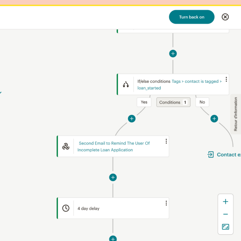
Task: Zoom in on the canvas
Action: pos(225,202)
